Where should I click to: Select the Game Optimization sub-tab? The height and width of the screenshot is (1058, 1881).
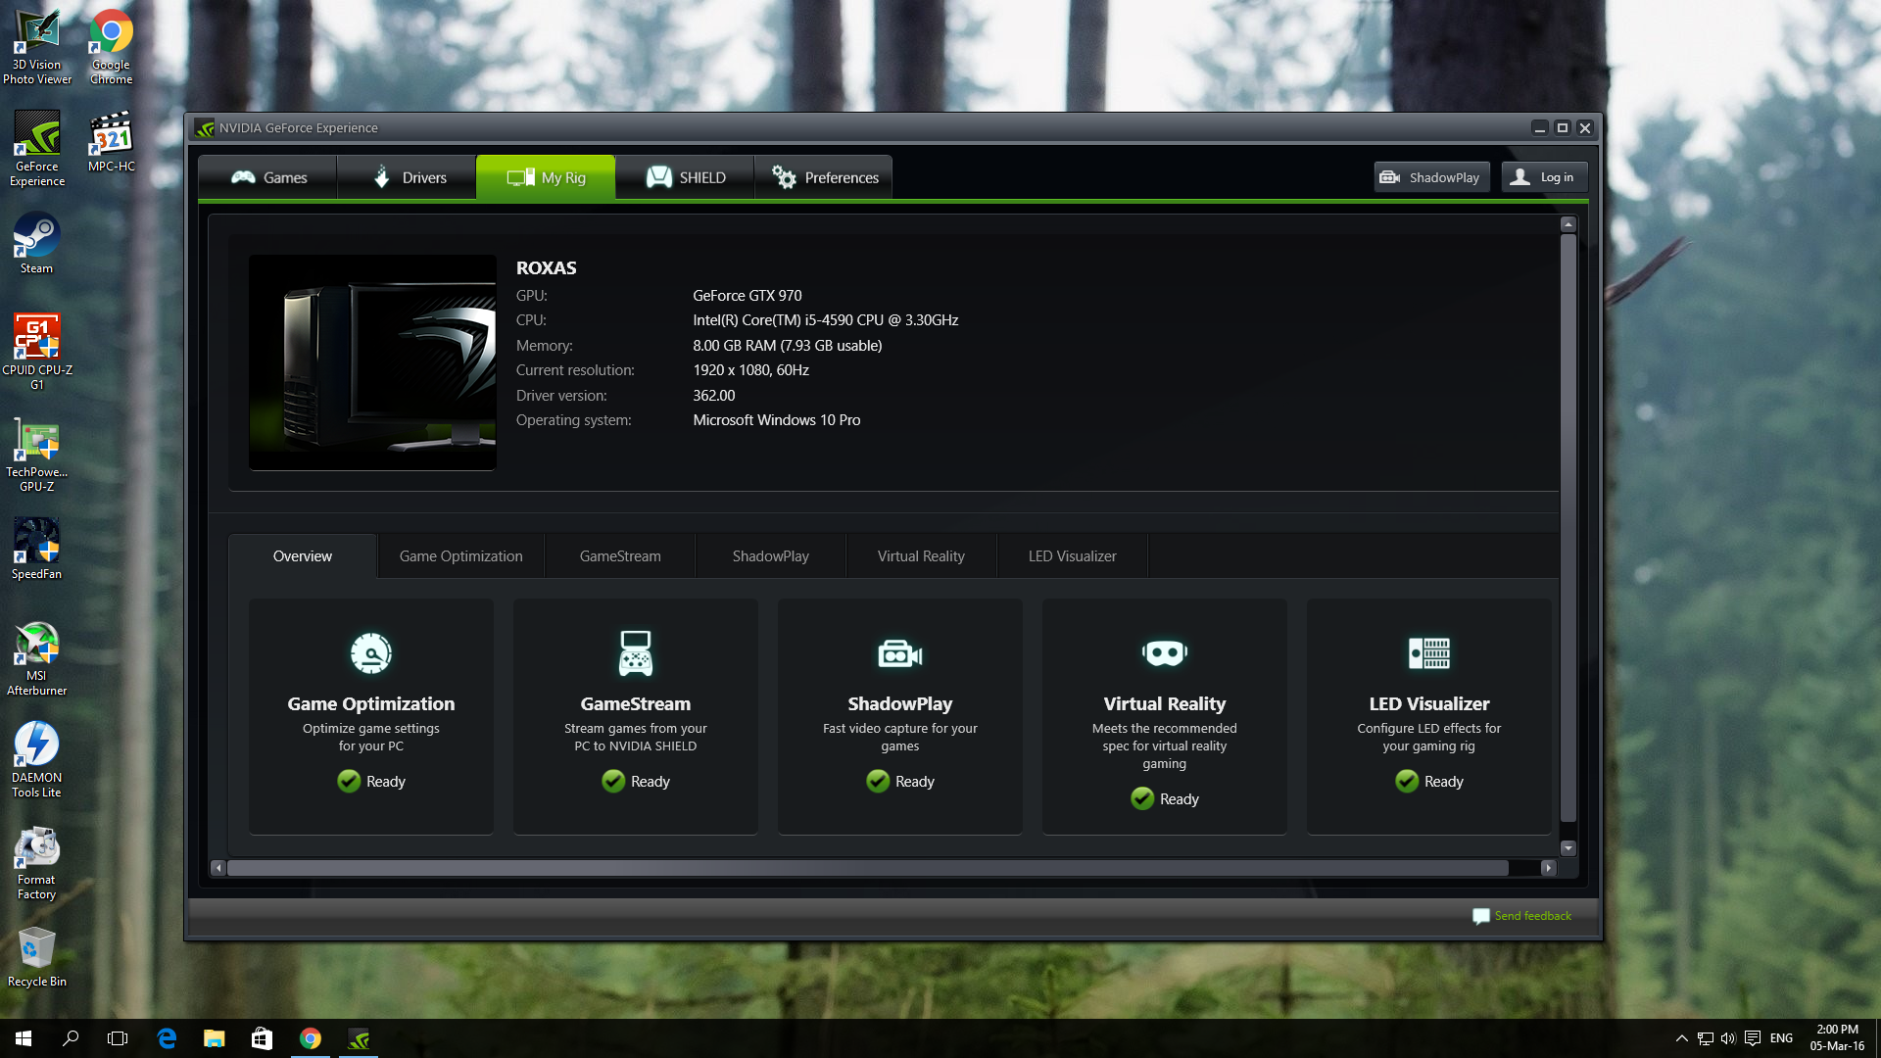point(460,556)
